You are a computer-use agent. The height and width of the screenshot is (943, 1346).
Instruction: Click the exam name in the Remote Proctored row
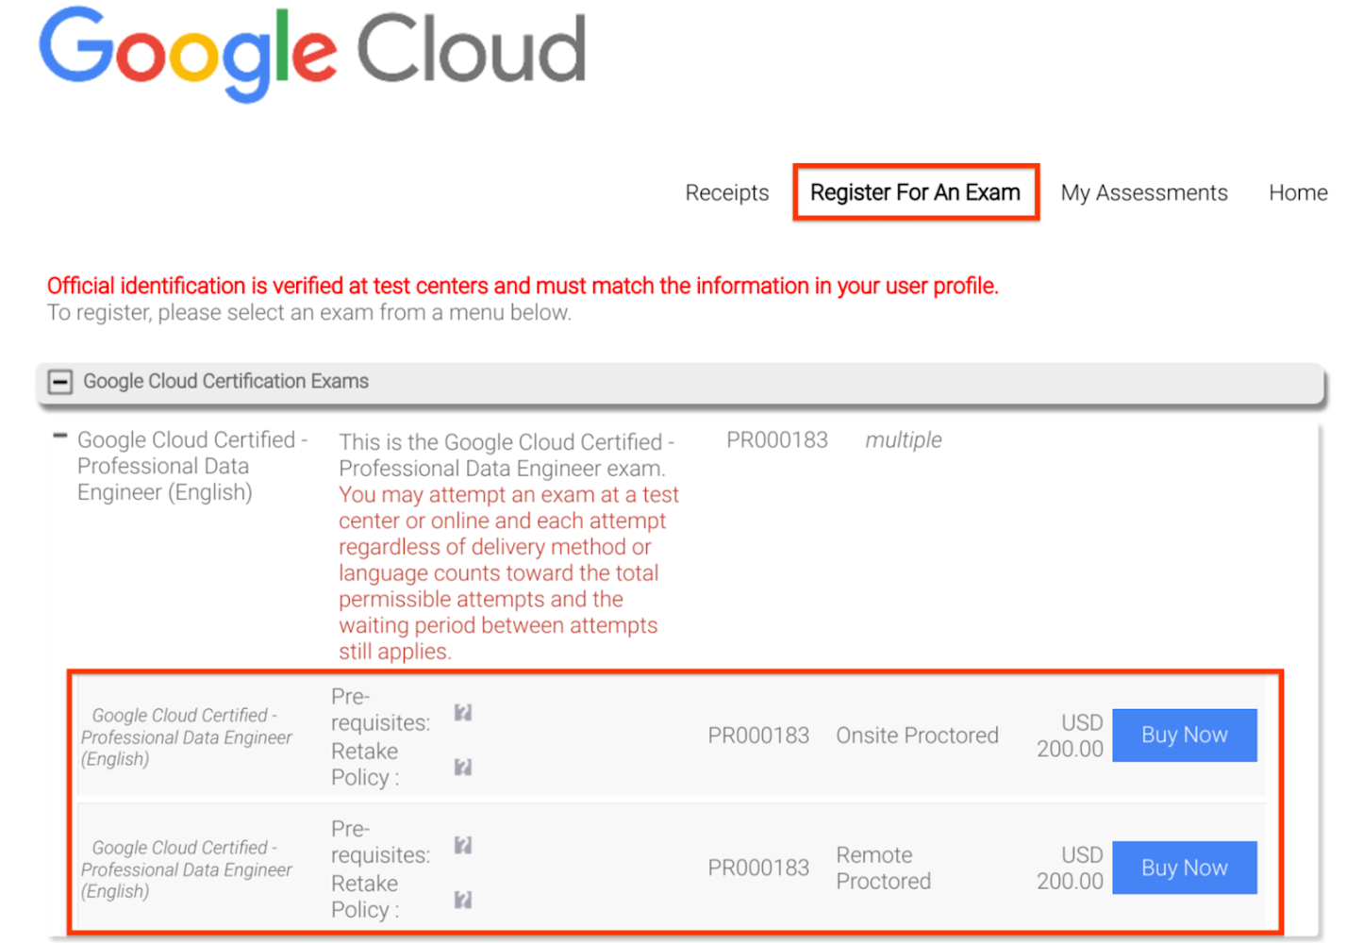(187, 869)
